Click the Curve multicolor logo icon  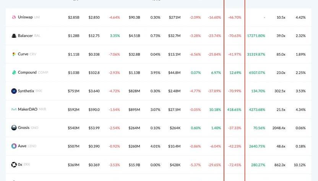pyautogui.click(x=14, y=54)
